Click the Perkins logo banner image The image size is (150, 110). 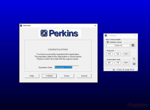(x=60, y=33)
